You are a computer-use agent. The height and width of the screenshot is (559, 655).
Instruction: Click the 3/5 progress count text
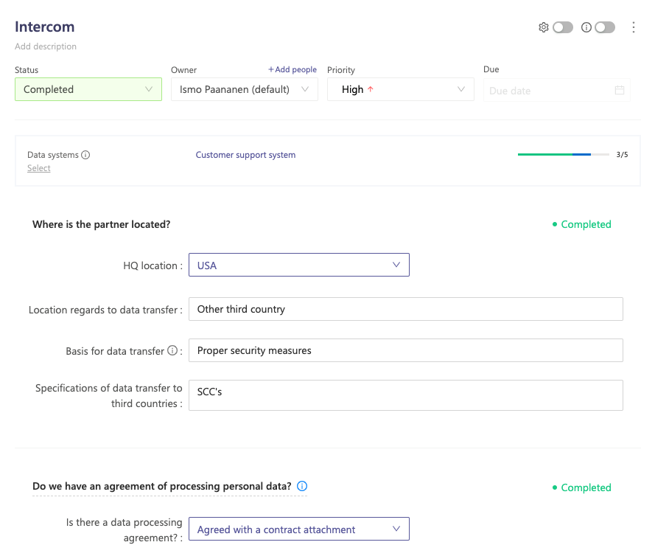622,155
